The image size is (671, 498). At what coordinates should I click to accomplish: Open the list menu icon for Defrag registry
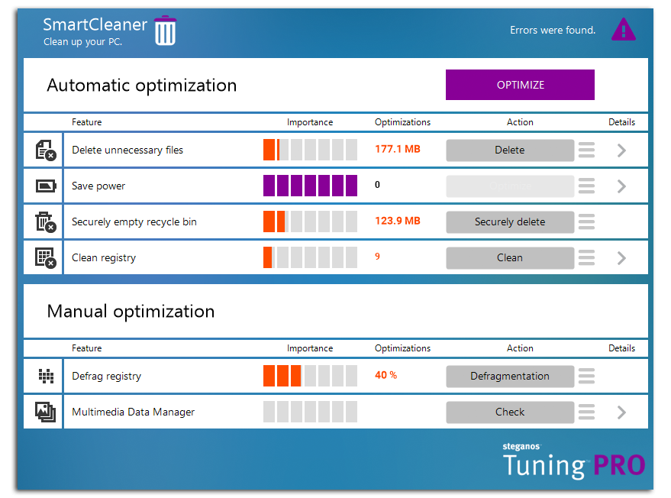tap(586, 376)
